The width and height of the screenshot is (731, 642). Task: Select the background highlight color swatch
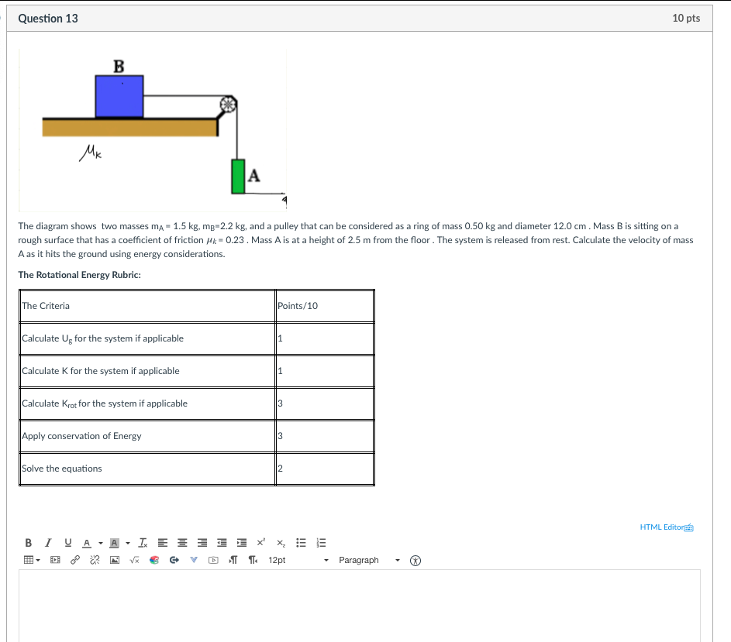coord(114,543)
